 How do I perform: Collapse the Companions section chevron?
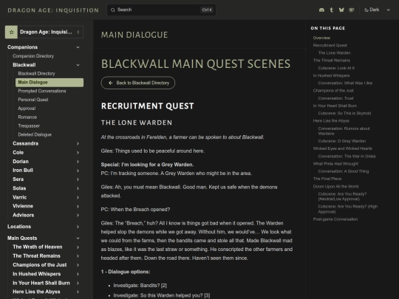pos(78,47)
